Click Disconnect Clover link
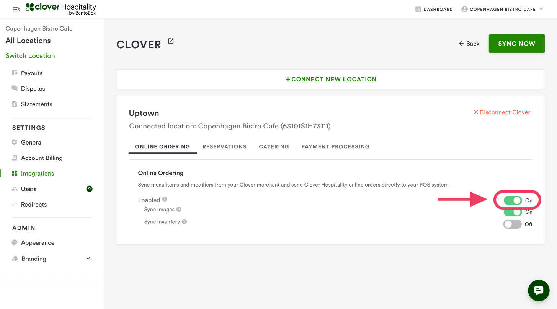The image size is (557, 309). pyautogui.click(x=502, y=112)
